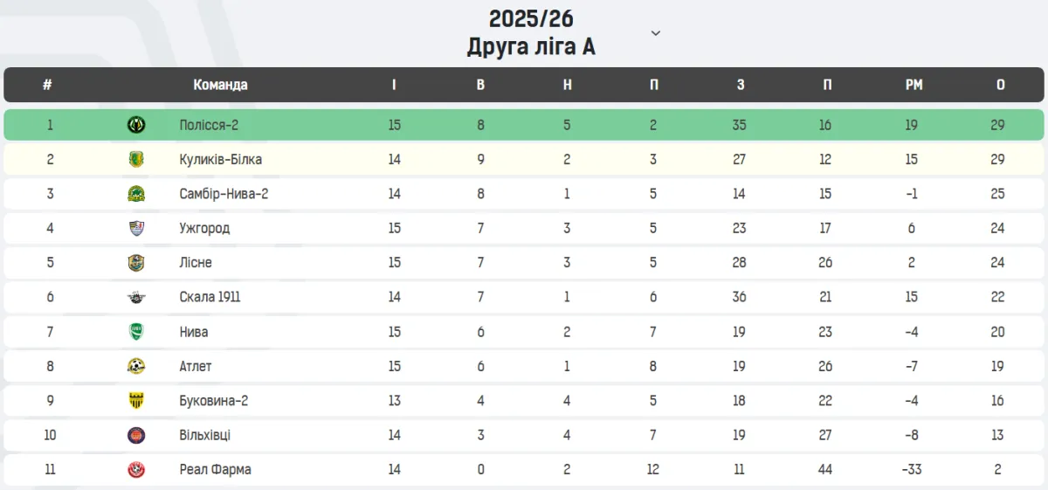Click the Лісне club logo
This screenshot has height=490, width=1048.
coord(136,263)
